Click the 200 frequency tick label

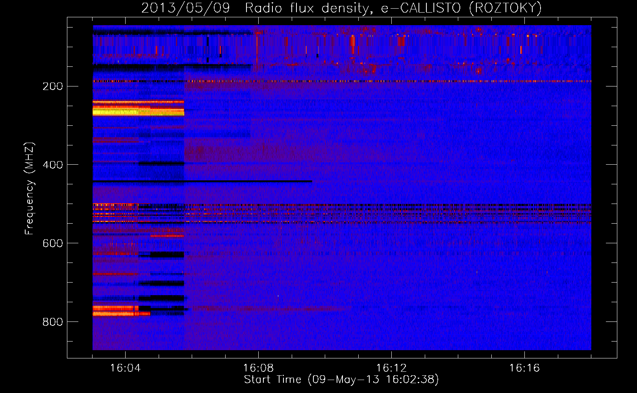click(x=52, y=86)
